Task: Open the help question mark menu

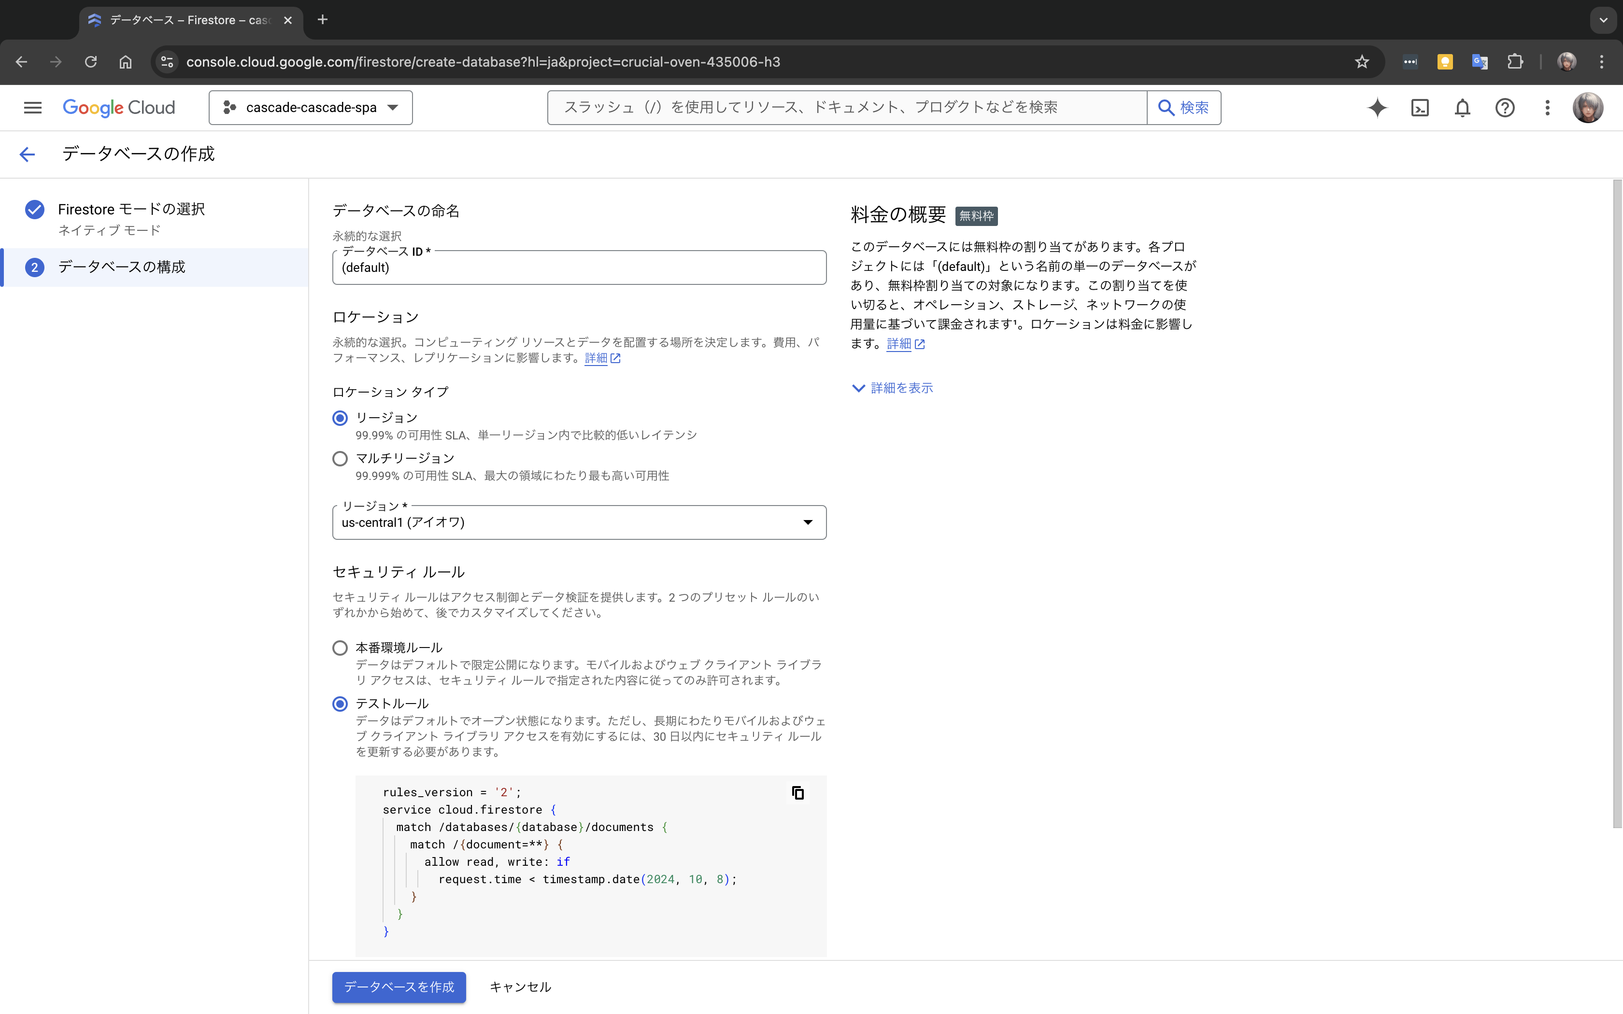Action: coord(1504,108)
